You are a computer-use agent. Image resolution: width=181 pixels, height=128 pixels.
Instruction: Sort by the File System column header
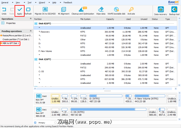89,19
